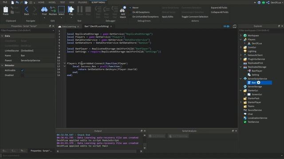Viewport: 284px width, 159px height.
Task: Select PluginGuiService in Explorer
Action: [256, 59]
